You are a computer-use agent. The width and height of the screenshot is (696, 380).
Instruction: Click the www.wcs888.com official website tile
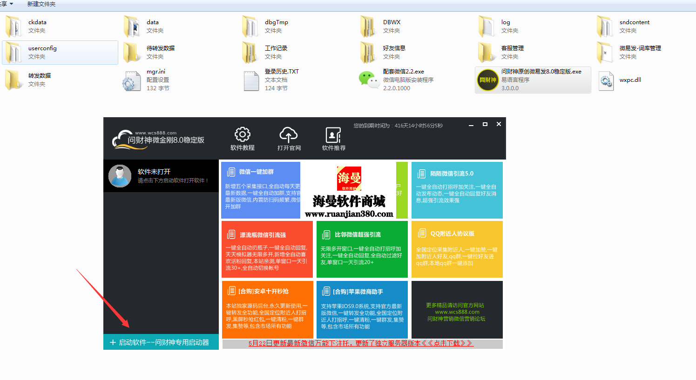(457, 310)
